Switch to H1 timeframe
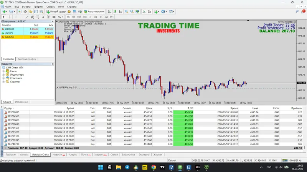Viewport: 307px width, 172px height. [x=90, y=17]
